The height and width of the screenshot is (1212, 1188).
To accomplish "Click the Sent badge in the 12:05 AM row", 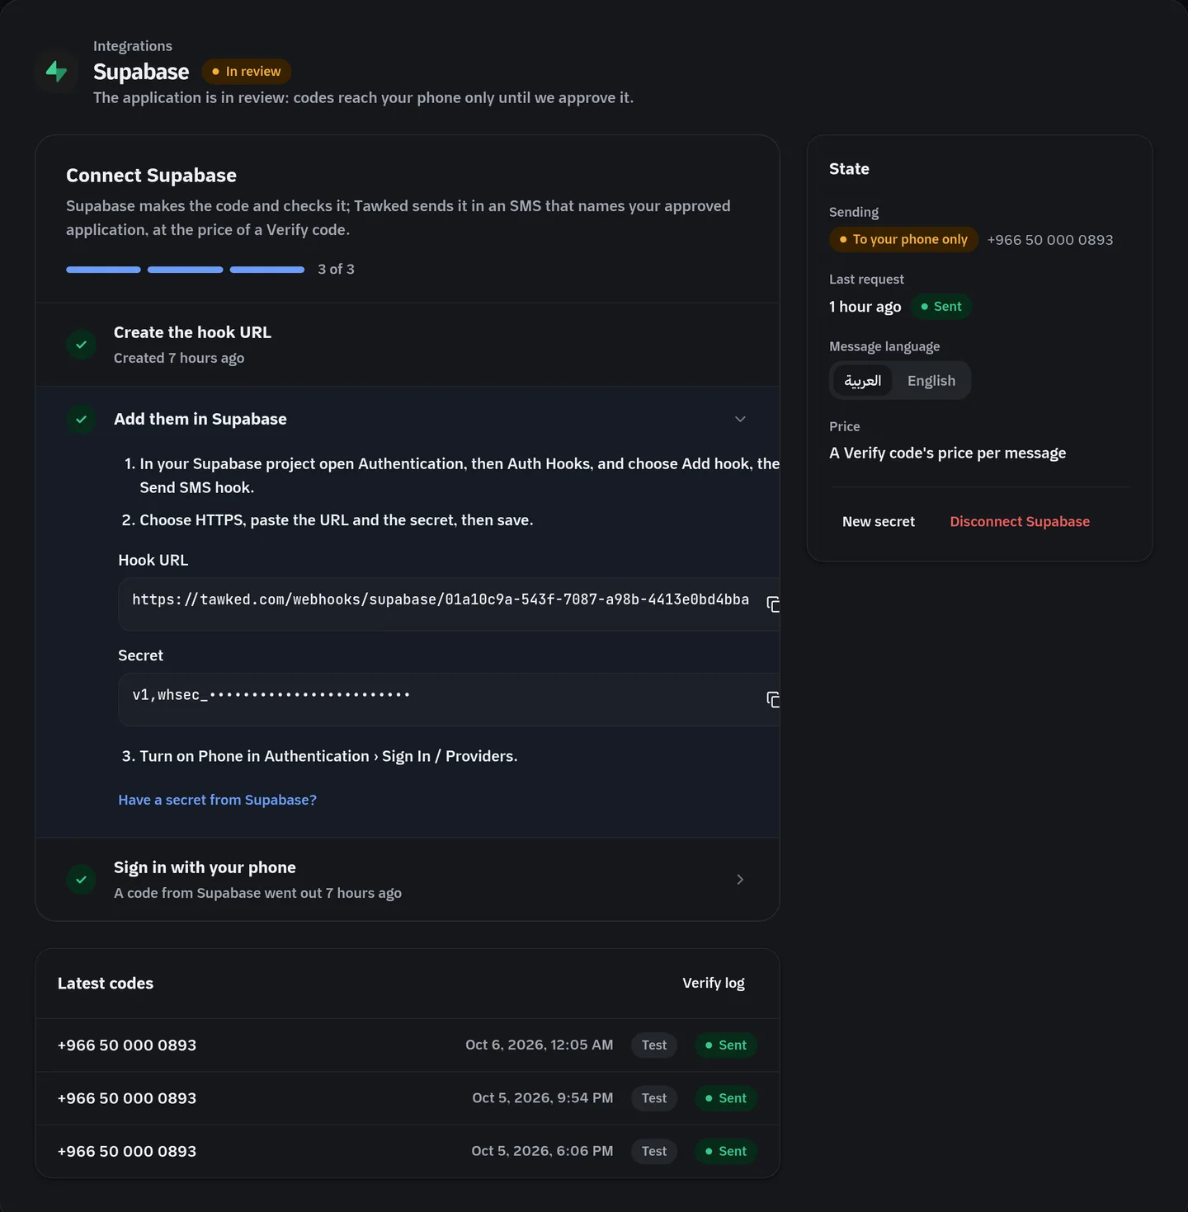I will point(726,1045).
